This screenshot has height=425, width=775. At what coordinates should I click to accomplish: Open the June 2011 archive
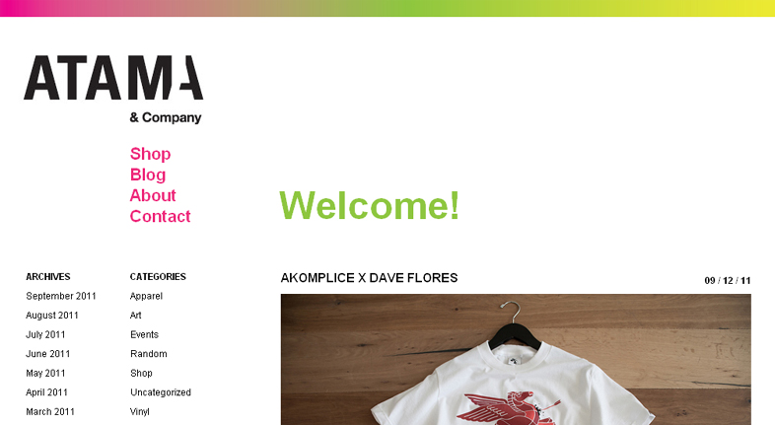tap(48, 354)
